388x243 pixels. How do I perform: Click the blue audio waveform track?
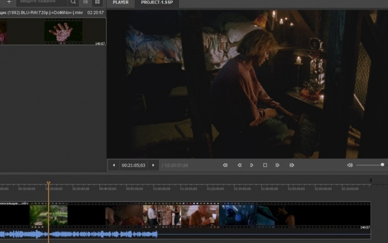pyautogui.click(x=185, y=234)
